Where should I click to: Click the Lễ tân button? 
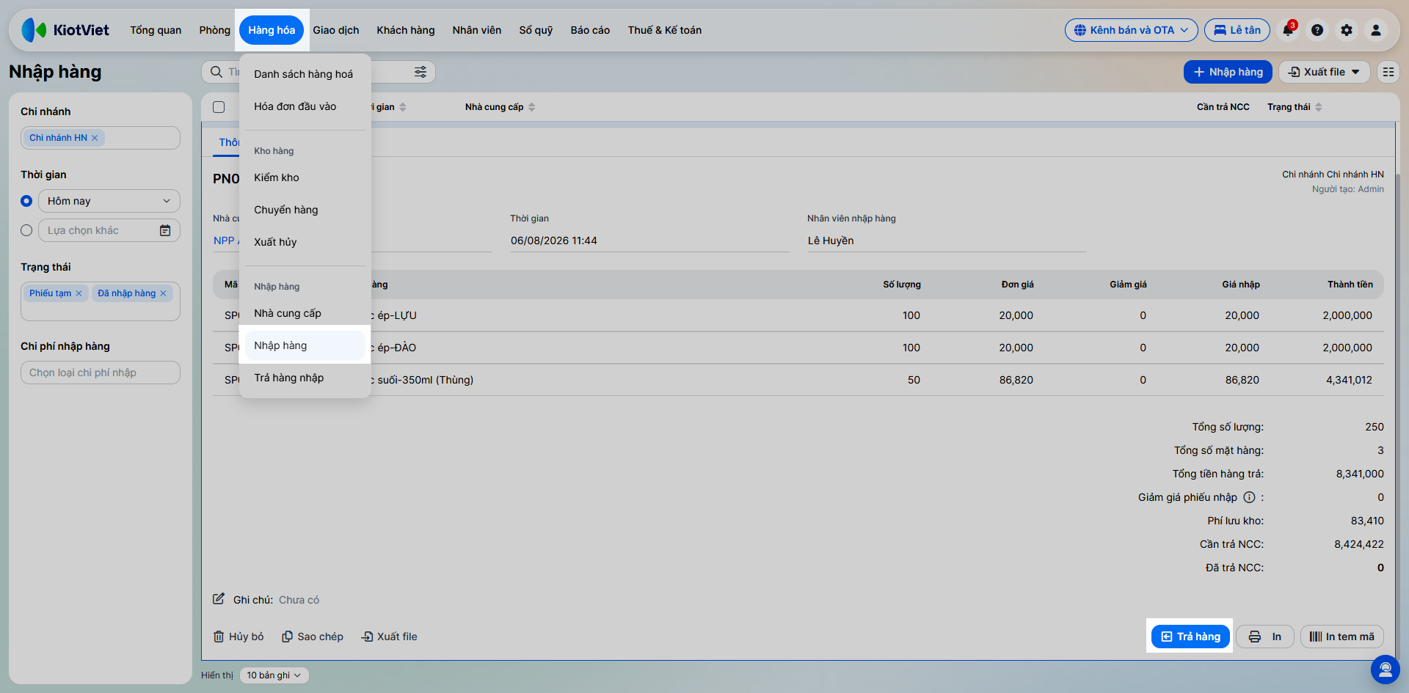1237,30
